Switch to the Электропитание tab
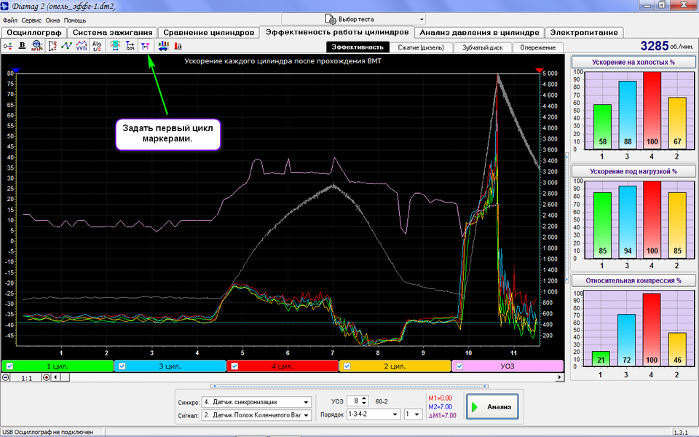699x437 pixels. (583, 33)
